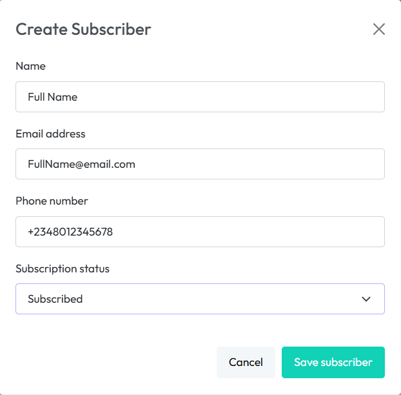Click the Email address label
The height and width of the screenshot is (395, 401).
(50, 134)
